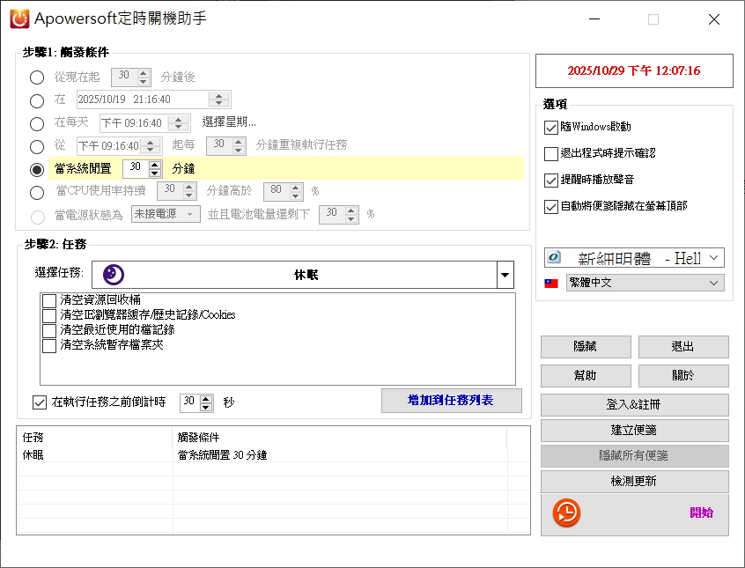Increase the countdown seconds value
The width and height of the screenshot is (745, 568).
coord(206,399)
